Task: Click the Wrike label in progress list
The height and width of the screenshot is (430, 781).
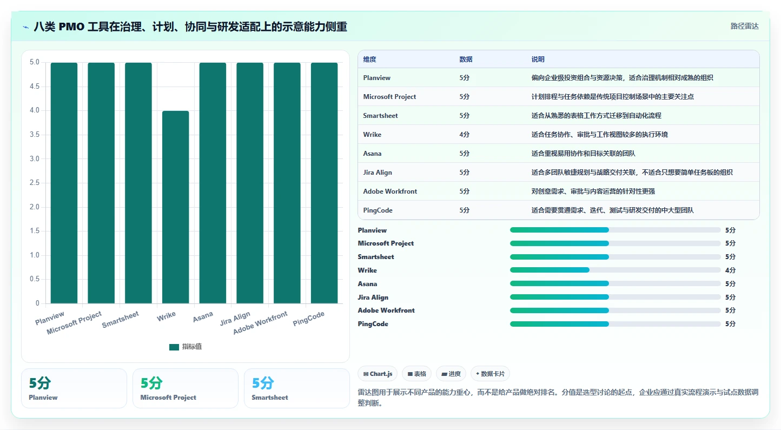Action: click(x=367, y=270)
